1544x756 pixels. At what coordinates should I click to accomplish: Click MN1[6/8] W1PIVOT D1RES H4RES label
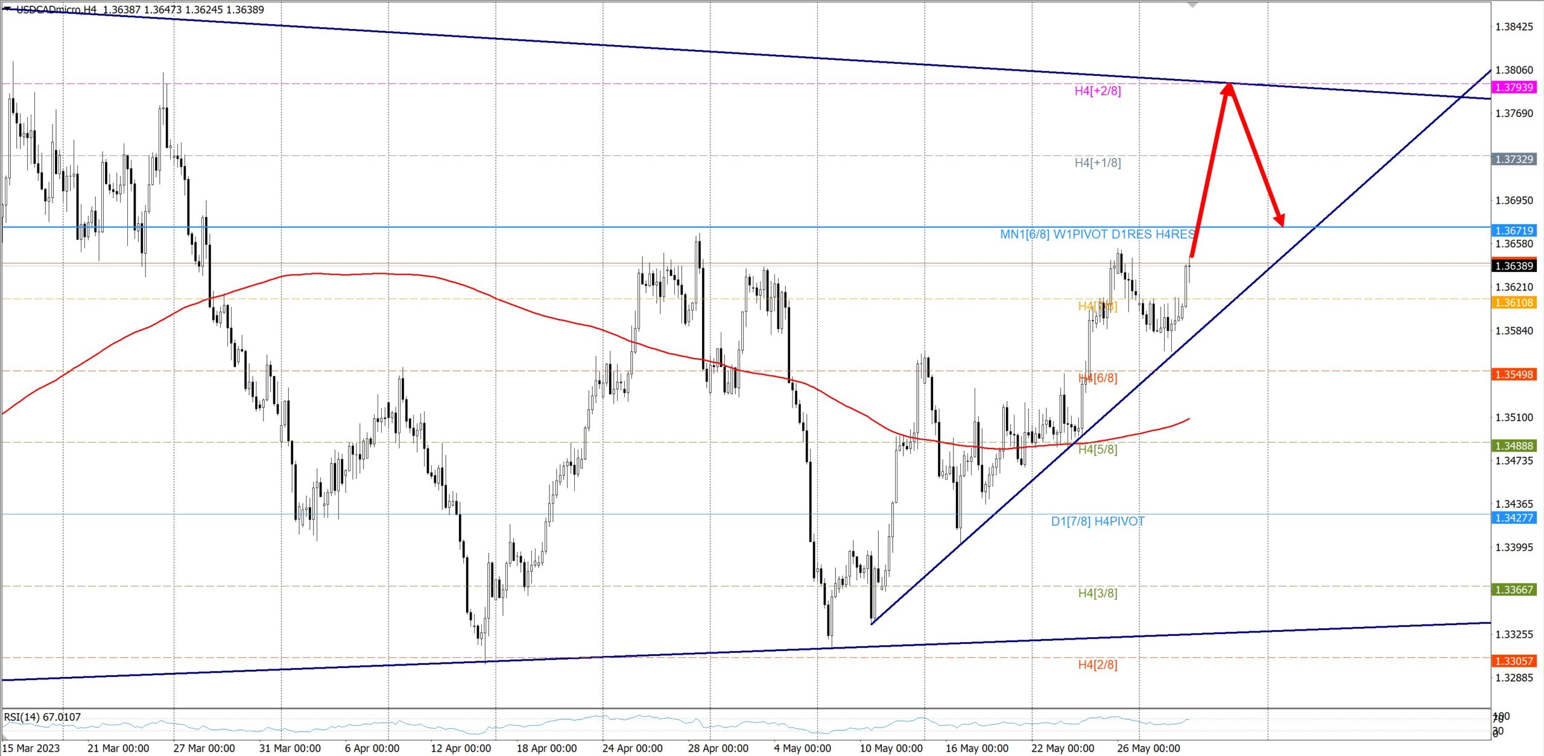pos(1097,235)
